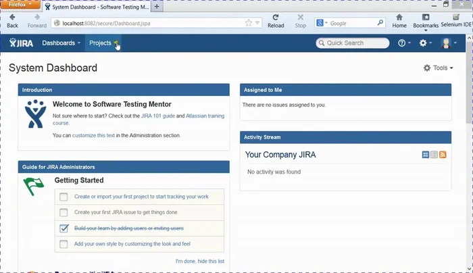Open the Help question mark menu
The image size is (473, 273).
tap(403, 43)
